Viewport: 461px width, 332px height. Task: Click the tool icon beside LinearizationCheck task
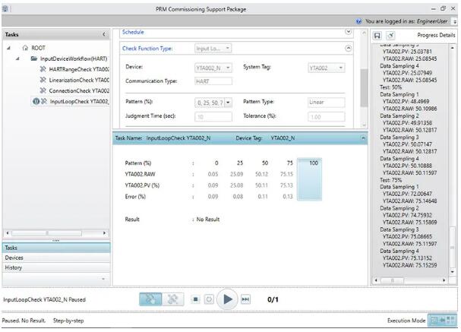coord(43,80)
